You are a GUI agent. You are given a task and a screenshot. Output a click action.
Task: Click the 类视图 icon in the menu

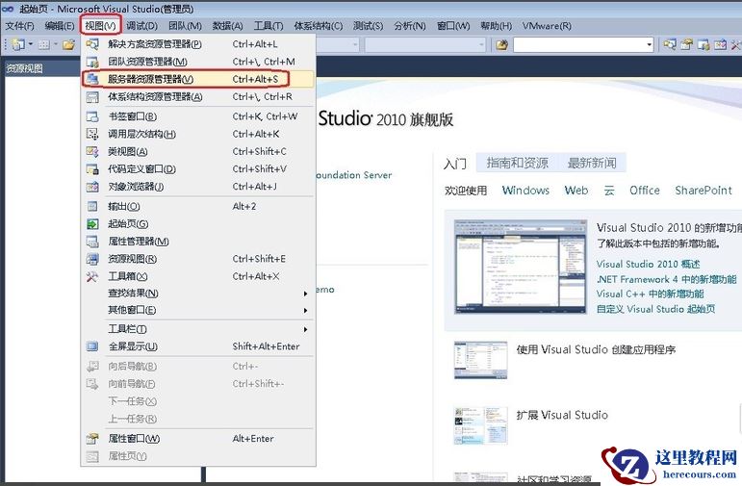point(92,151)
